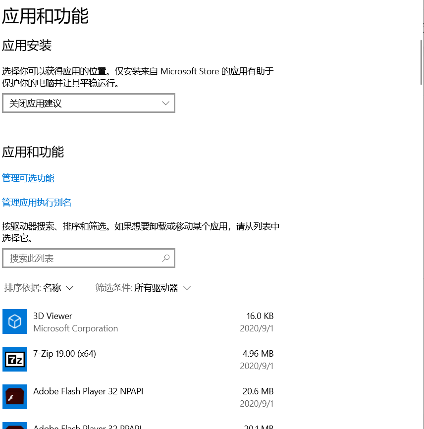Click the search magnifier icon in the list

coord(166,258)
